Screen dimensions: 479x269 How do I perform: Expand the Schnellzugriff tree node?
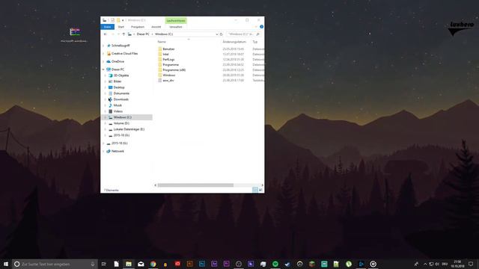point(103,46)
